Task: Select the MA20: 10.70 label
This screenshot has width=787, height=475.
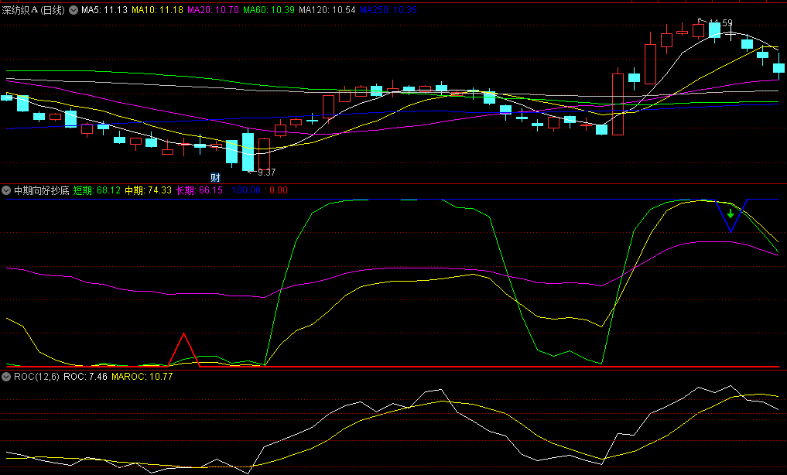Action: 213,10
